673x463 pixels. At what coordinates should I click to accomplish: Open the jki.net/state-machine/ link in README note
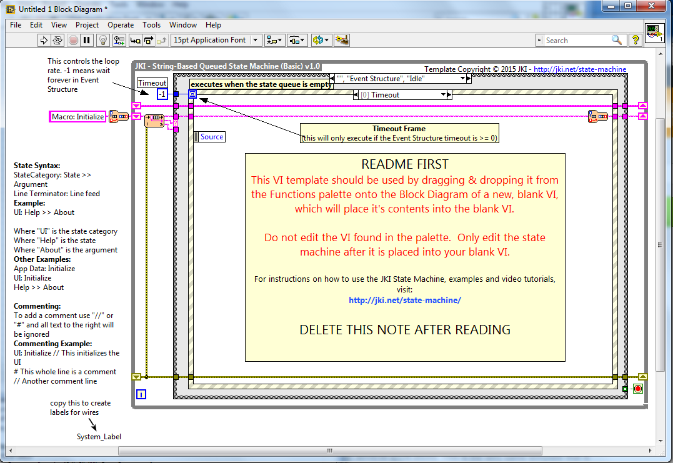click(x=405, y=301)
